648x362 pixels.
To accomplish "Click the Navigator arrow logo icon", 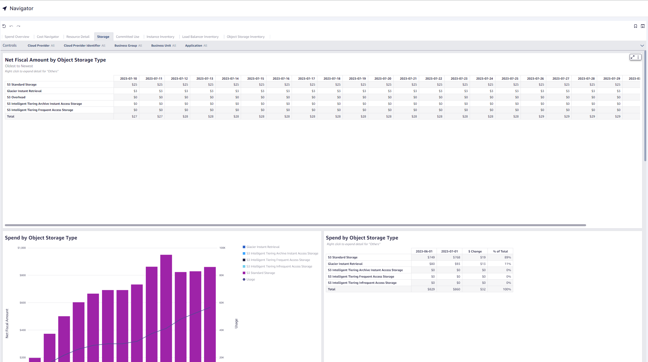I will pyautogui.click(x=5, y=8).
